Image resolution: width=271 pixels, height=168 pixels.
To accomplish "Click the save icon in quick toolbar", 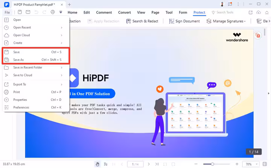I will coord(20,12).
